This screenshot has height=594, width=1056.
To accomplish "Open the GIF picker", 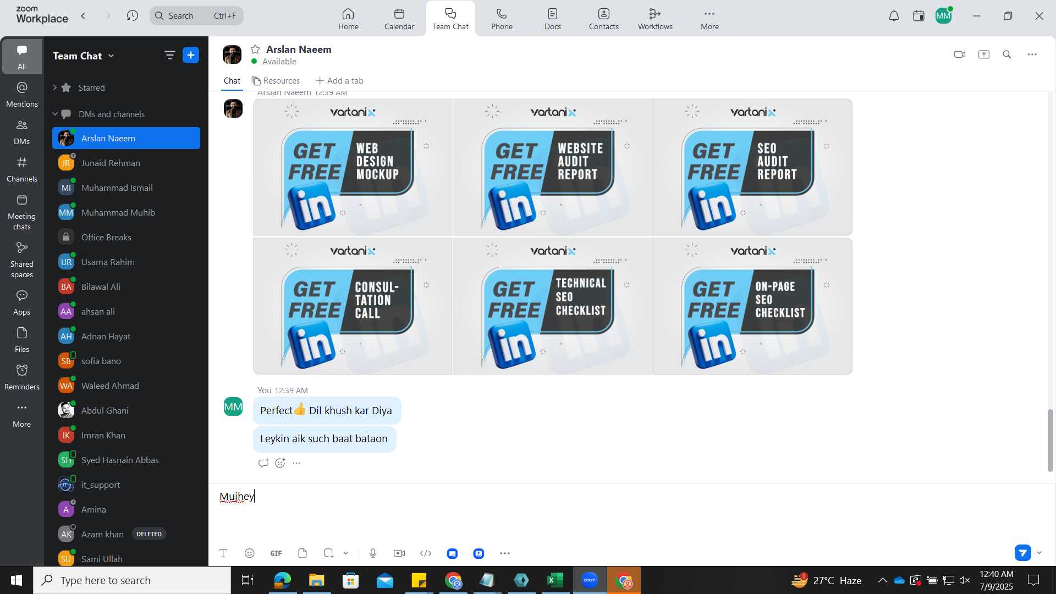I will (276, 553).
